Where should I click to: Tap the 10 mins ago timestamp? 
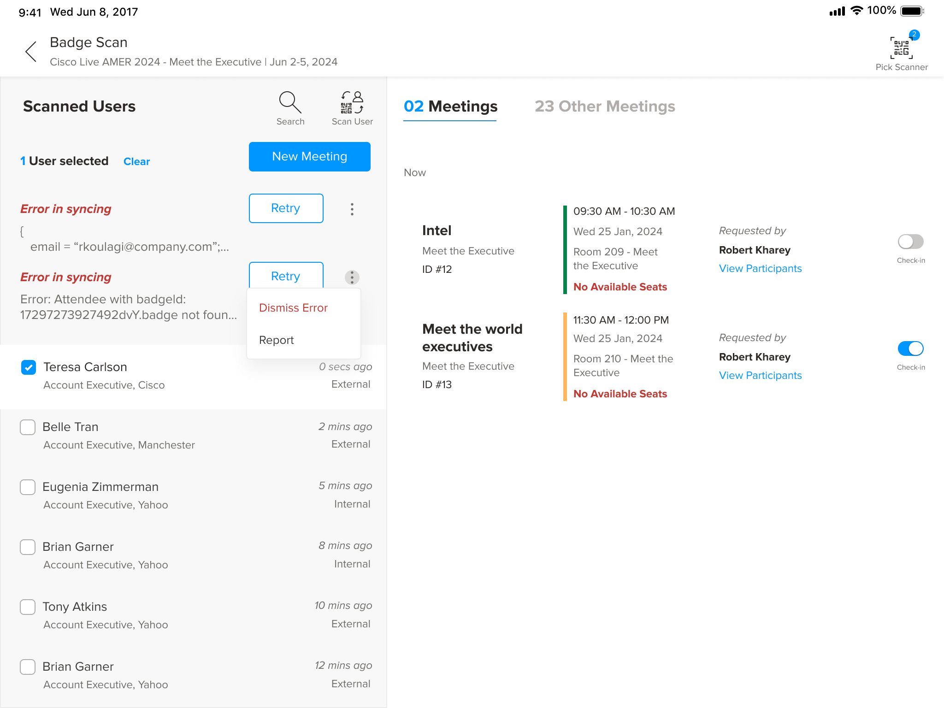pos(343,605)
